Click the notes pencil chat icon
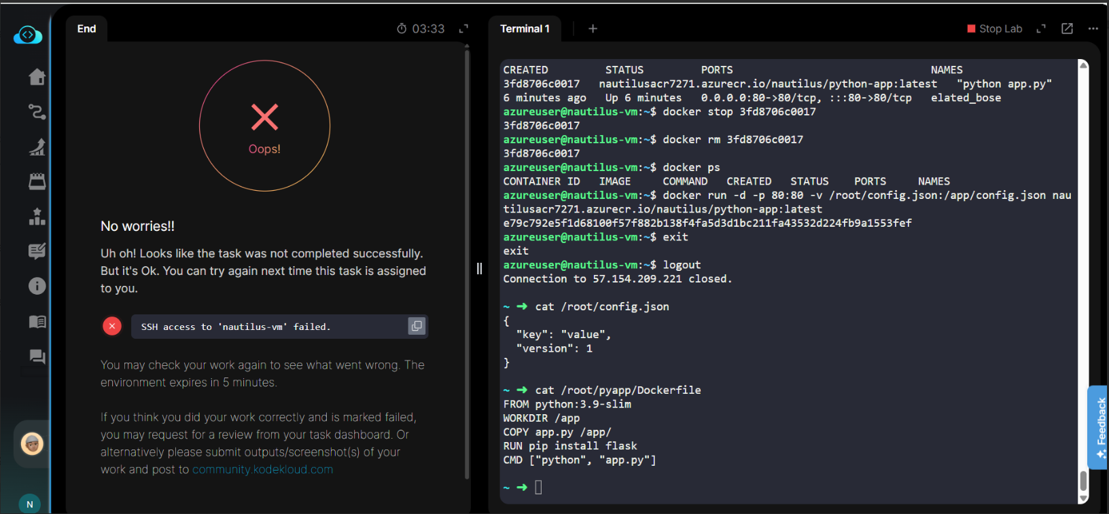This screenshot has height=514, width=1109. tap(37, 251)
